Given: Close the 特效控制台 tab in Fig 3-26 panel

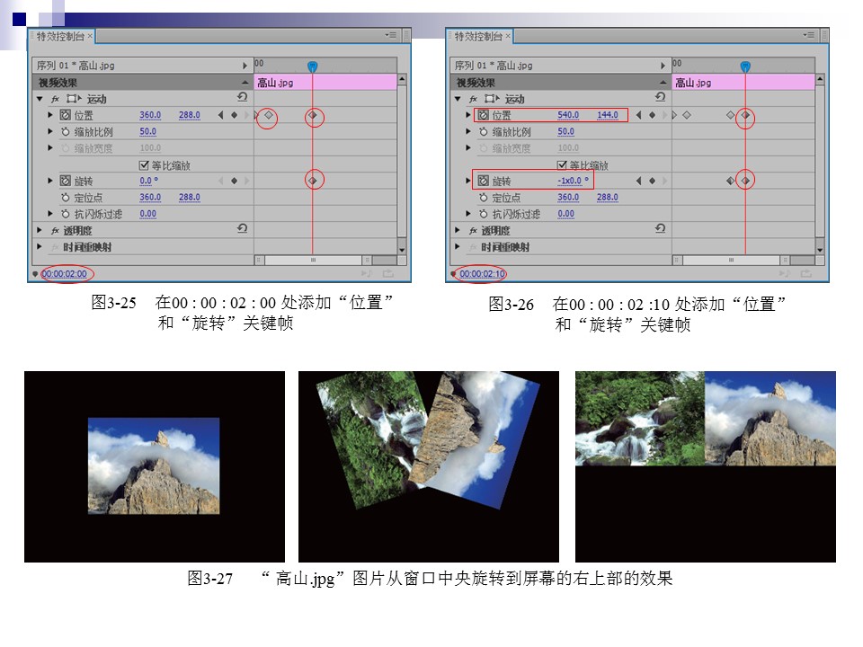Looking at the screenshot, I should [x=508, y=36].
